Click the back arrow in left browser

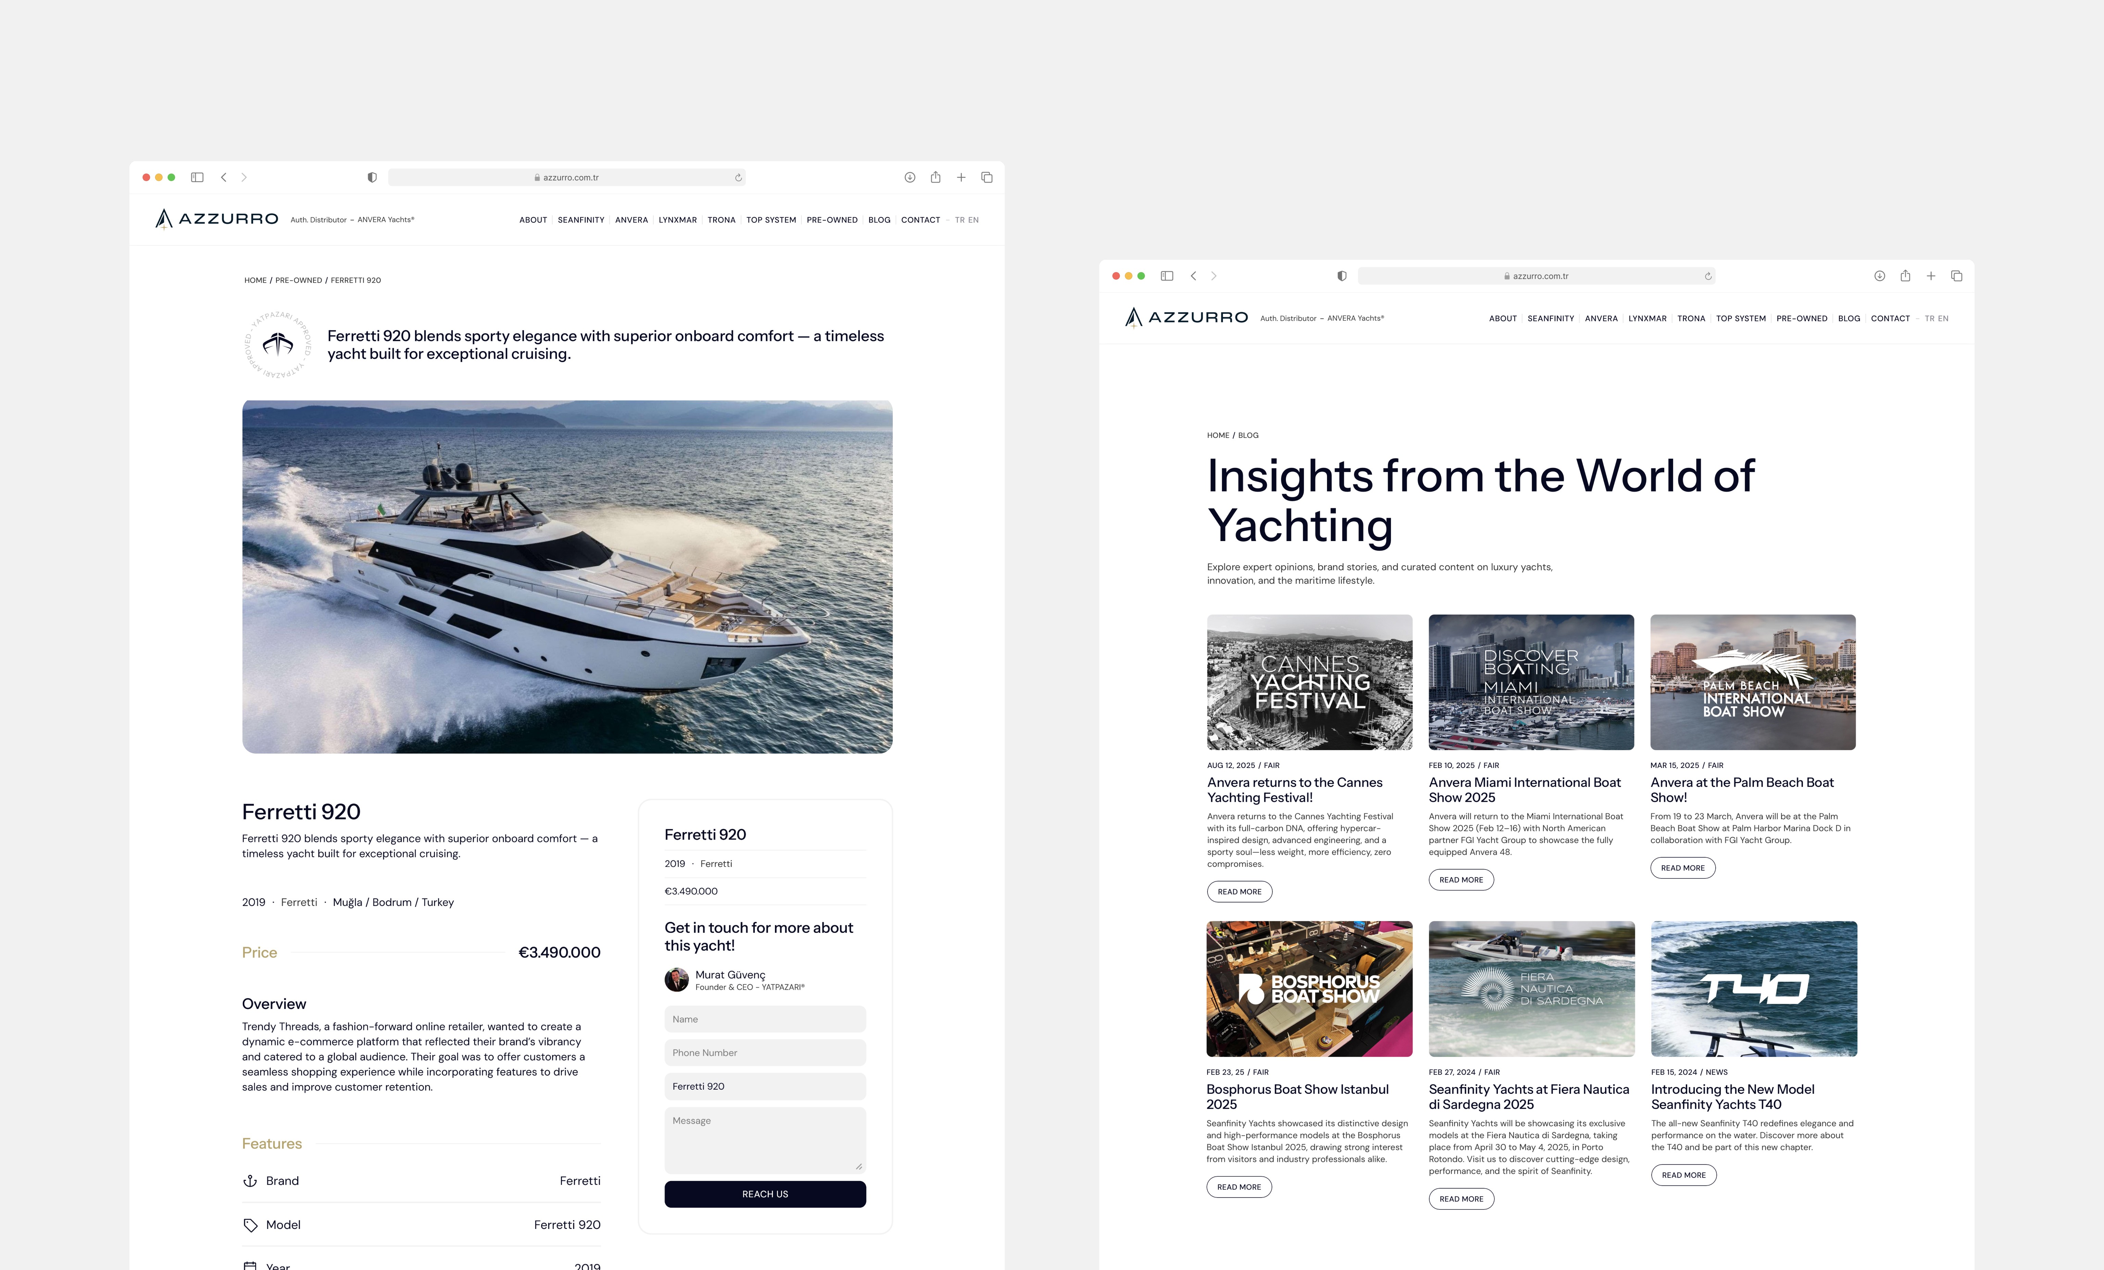[x=224, y=178]
